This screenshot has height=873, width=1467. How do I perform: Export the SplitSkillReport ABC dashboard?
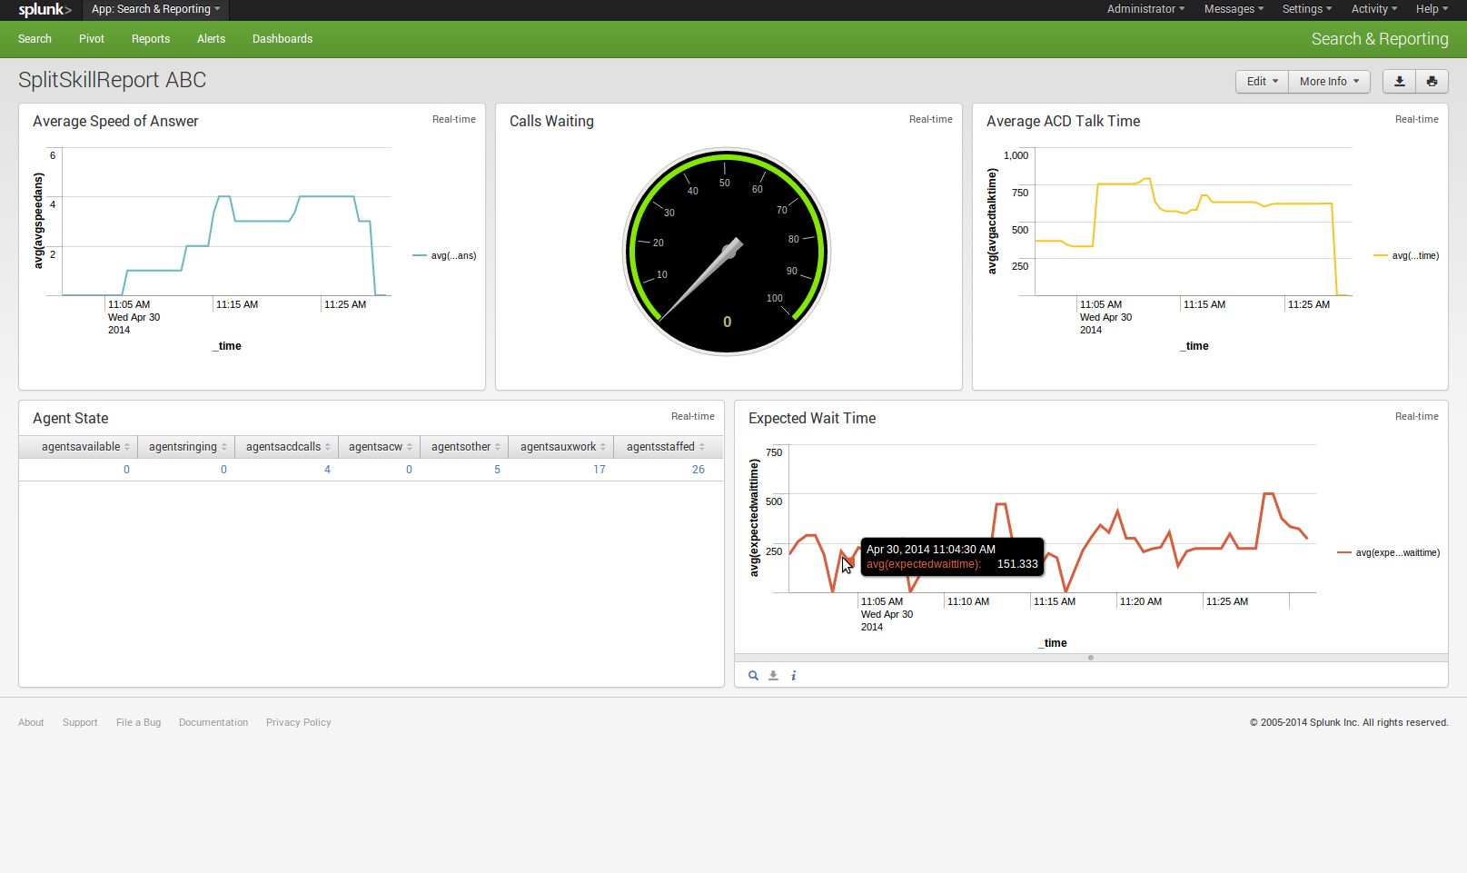[x=1398, y=81]
